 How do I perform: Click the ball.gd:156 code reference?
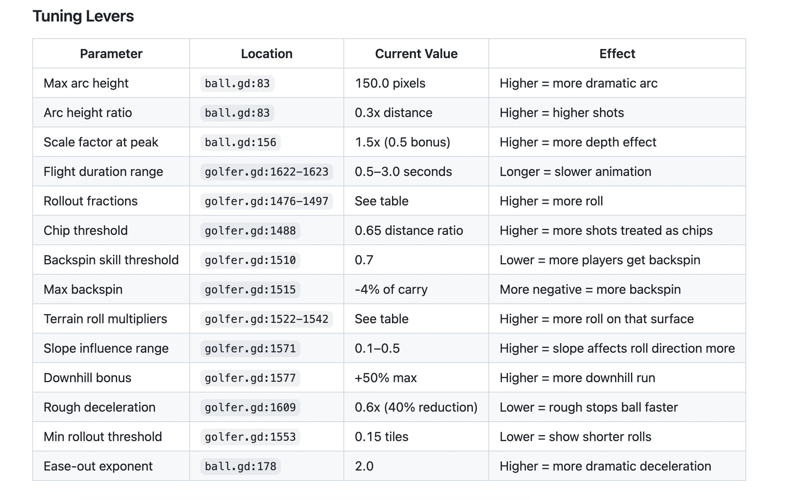(240, 143)
